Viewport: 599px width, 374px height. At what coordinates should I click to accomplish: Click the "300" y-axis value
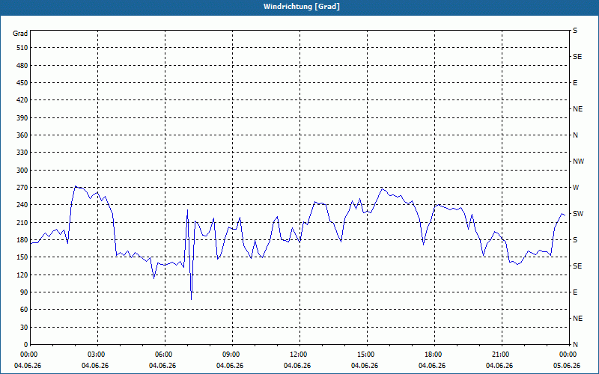22,170
